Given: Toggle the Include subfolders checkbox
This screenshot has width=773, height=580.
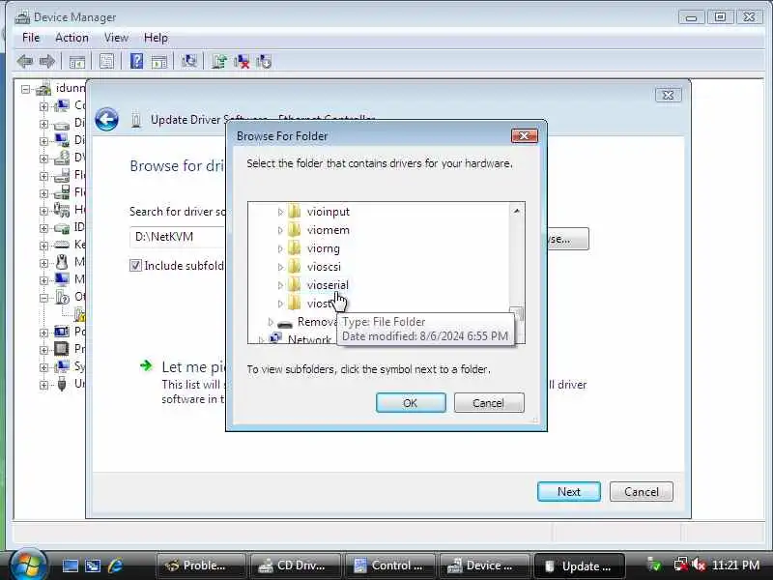Looking at the screenshot, I should click(x=135, y=265).
